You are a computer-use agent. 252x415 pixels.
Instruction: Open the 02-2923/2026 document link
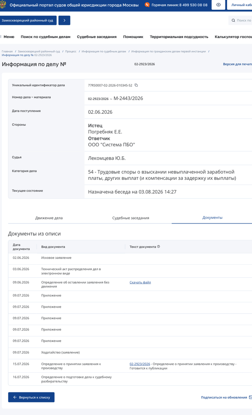click(140, 364)
